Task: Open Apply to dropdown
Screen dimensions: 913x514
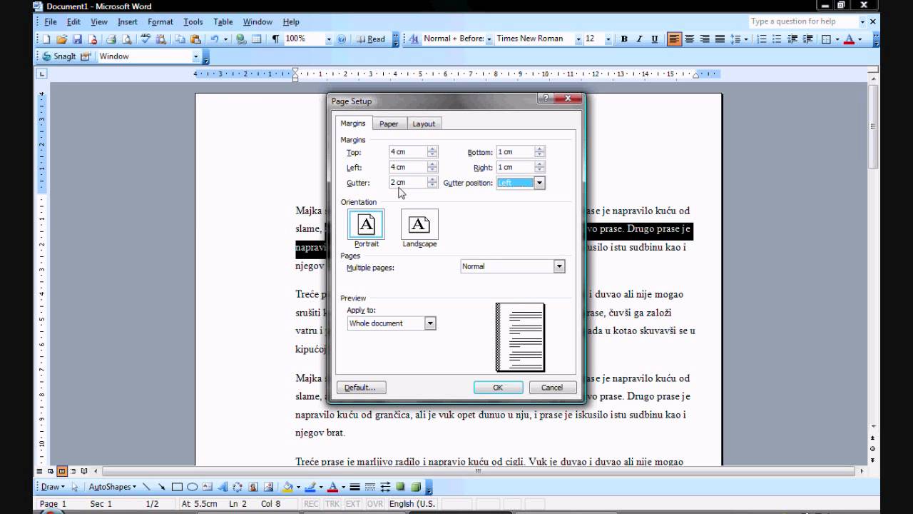Action: pyautogui.click(x=430, y=323)
